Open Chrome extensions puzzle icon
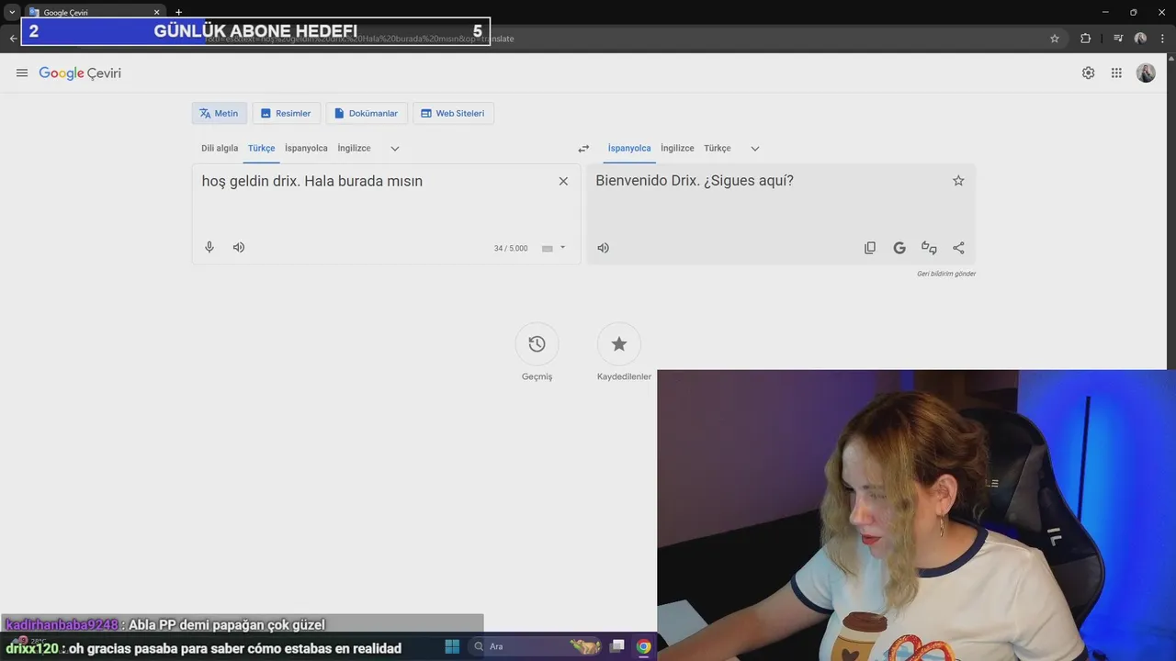The image size is (1176, 661). click(1085, 39)
